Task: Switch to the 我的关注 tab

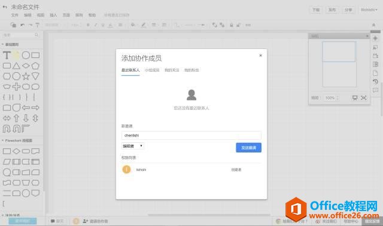Action: click(172, 70)
